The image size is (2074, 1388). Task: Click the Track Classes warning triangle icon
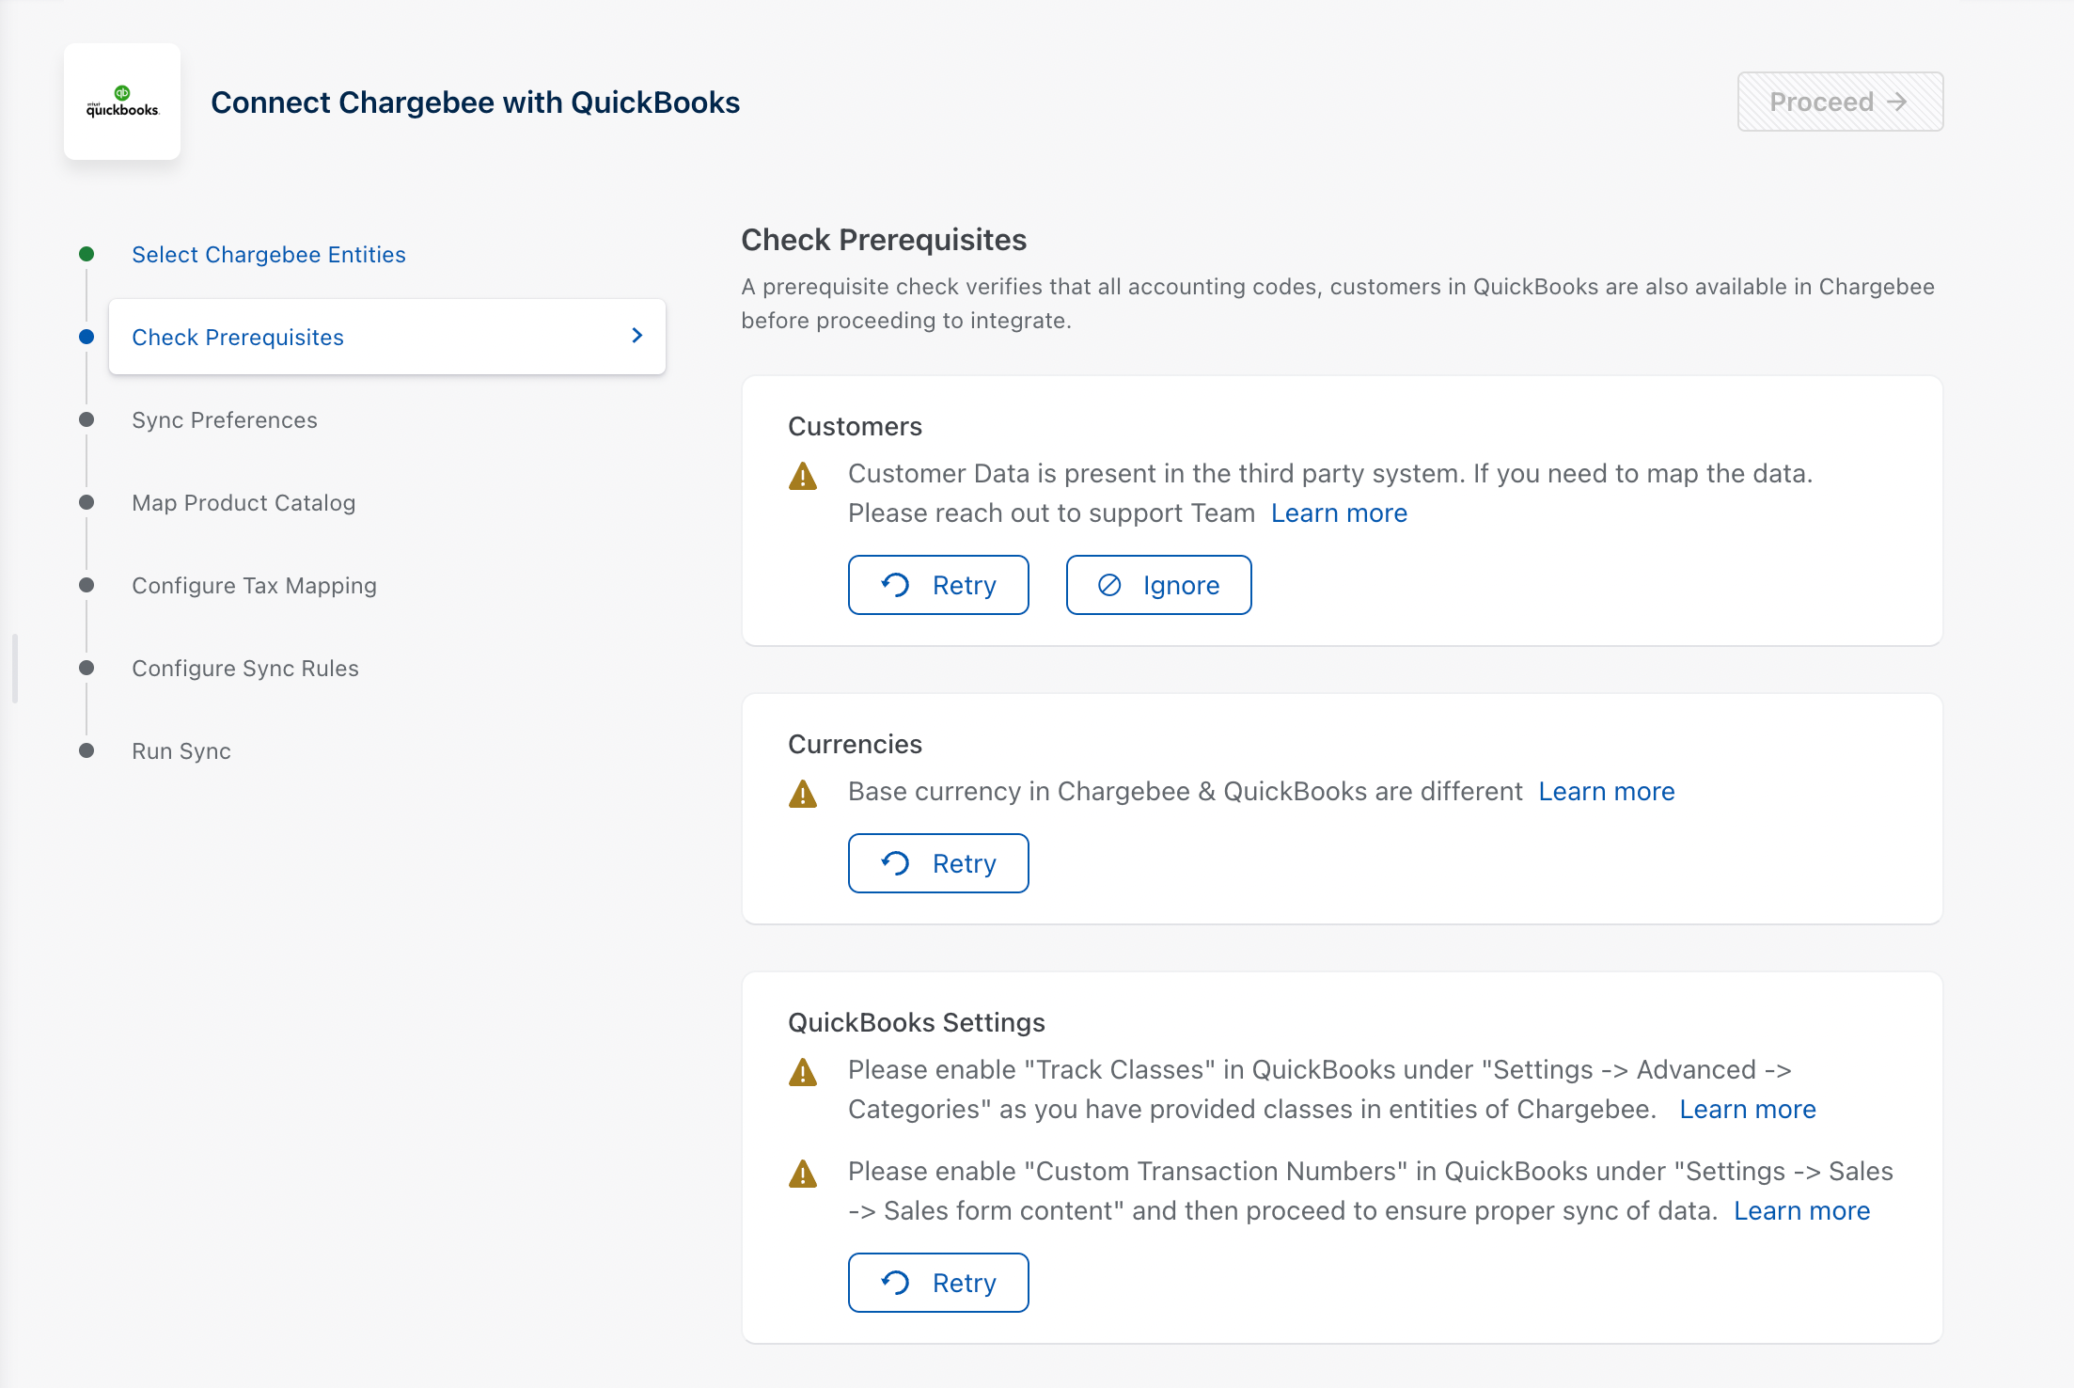tap(803, 1072)
